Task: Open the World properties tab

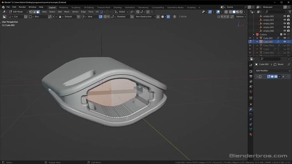Action: tap(251, 92)
